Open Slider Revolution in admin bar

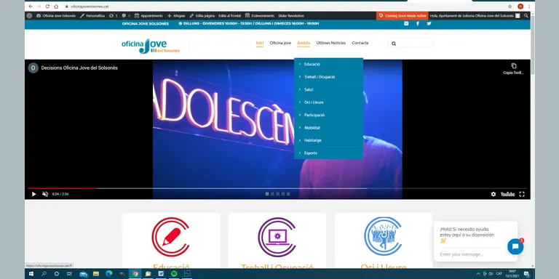pos(291,16)
